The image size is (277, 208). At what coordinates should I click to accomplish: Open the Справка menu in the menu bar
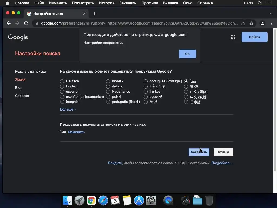tap(205, 3)
